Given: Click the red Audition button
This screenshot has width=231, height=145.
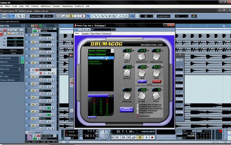Looking at the screenshot, I should point(157,81).
